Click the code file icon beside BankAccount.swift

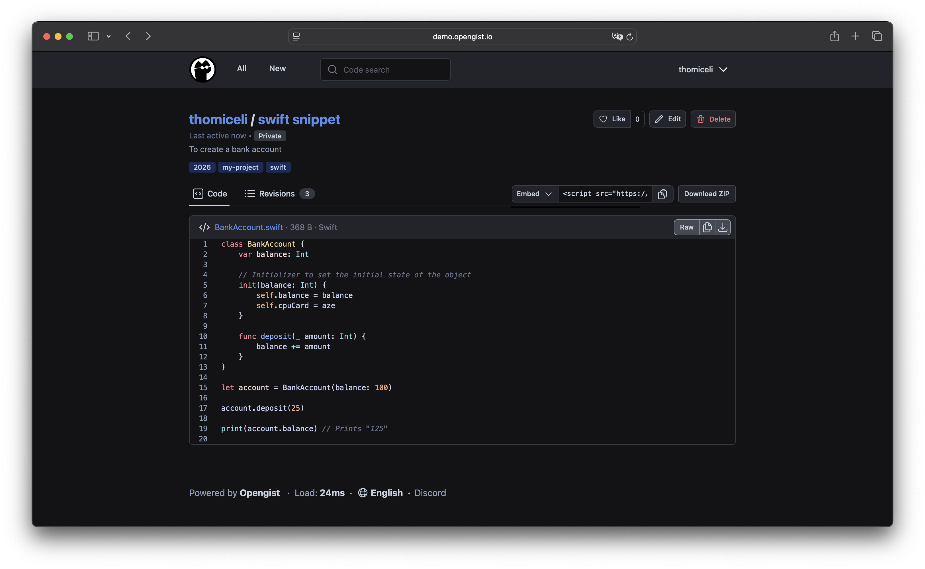[x=204, y=227]
